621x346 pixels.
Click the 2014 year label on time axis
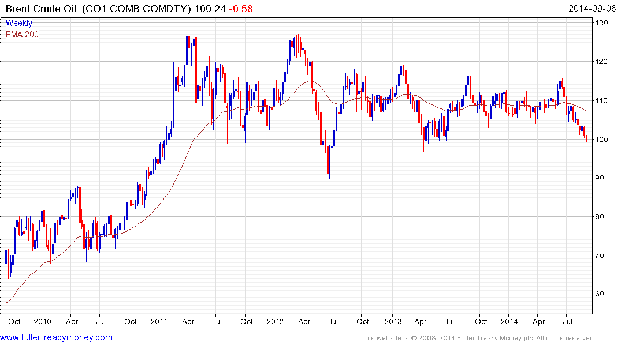point(509,321)
